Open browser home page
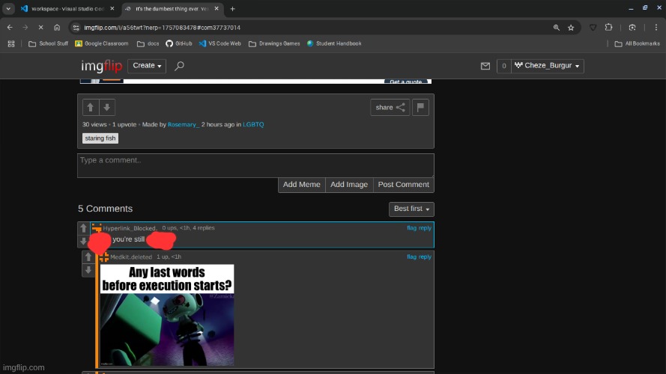 pos(57,28)
